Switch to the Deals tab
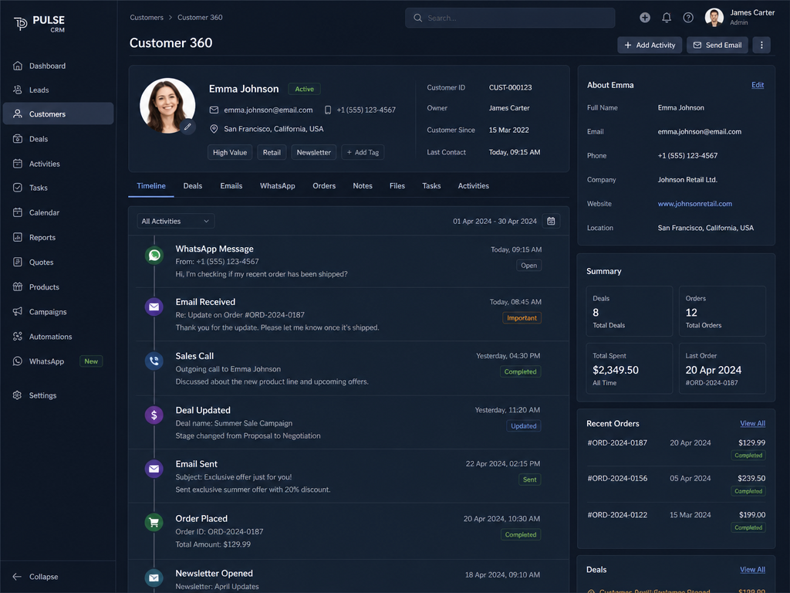Screen dimensions: 790x593 192,185
